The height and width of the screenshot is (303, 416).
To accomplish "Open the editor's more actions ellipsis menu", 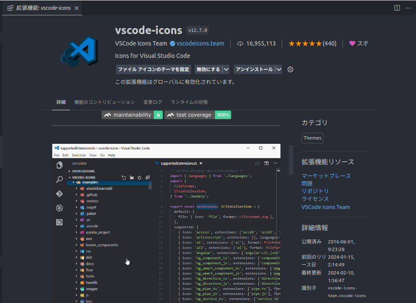I will coord(408,8).
